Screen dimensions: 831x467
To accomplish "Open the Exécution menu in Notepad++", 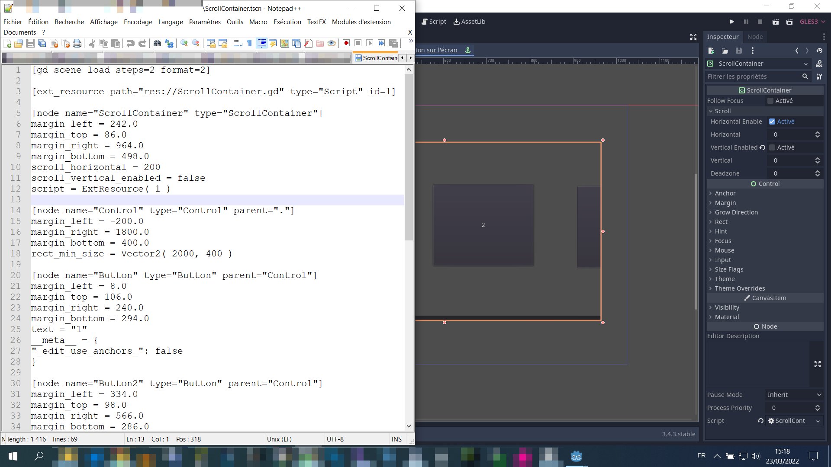I will tap(287, 22).
